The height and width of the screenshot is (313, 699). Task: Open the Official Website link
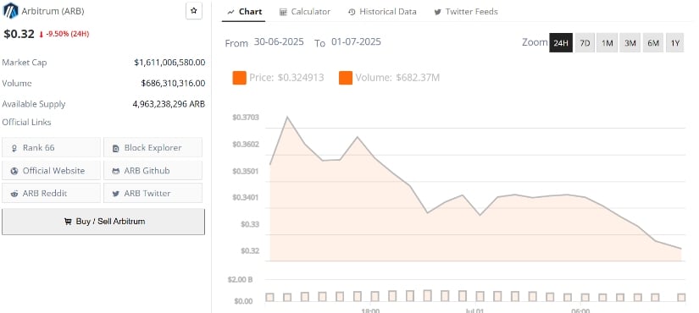pos(52,171)
